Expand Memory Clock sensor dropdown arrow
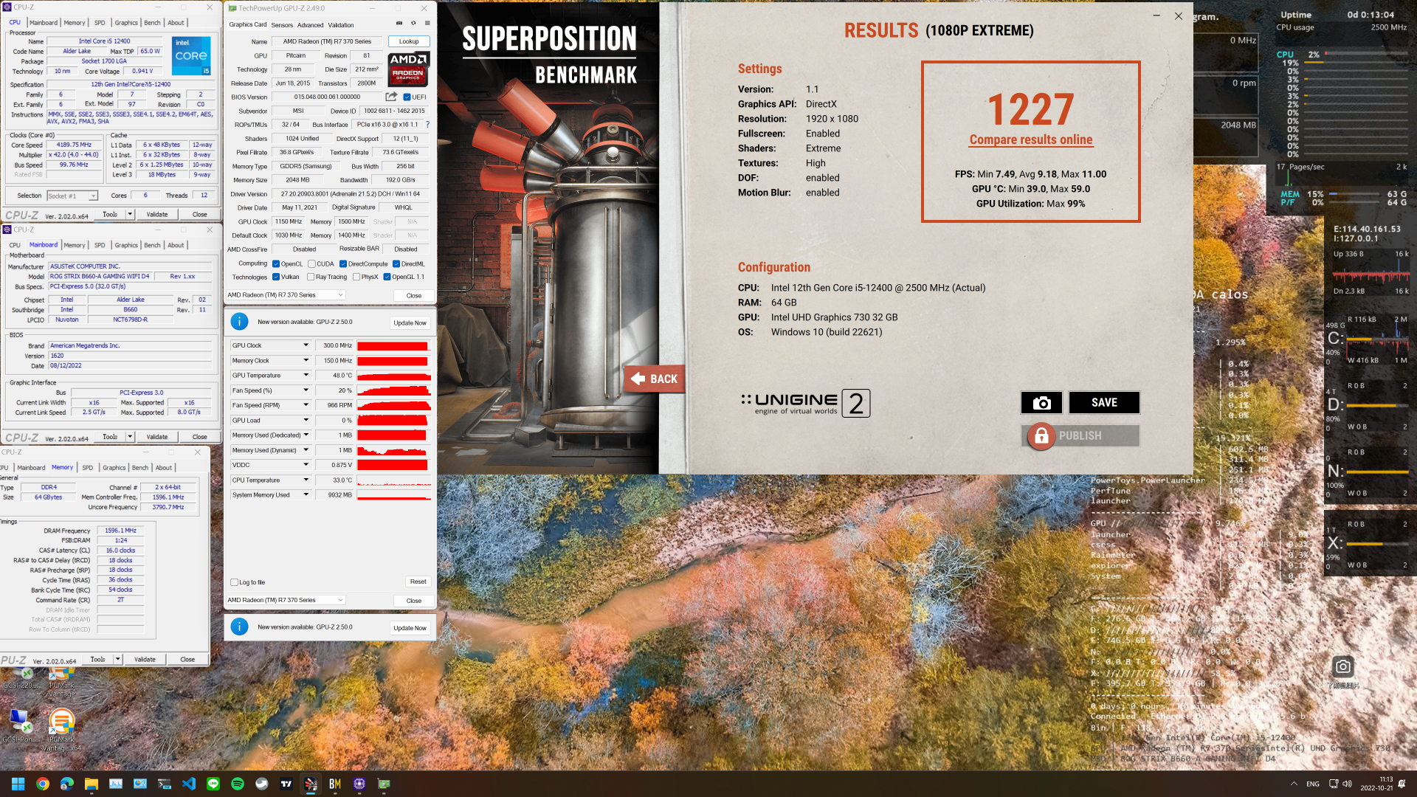This screenshot has height=797, width=1417. (x=306, y=361)
